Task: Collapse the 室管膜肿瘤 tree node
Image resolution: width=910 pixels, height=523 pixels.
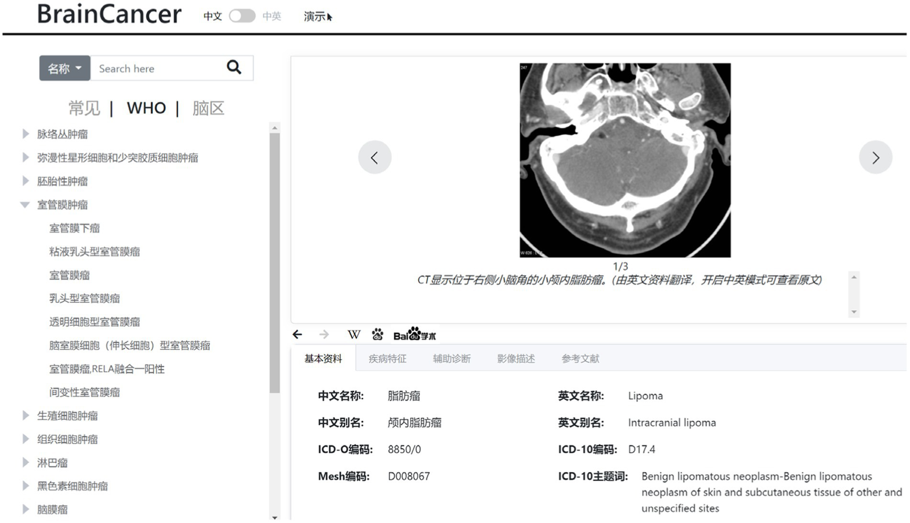Action: coord(25,205)
